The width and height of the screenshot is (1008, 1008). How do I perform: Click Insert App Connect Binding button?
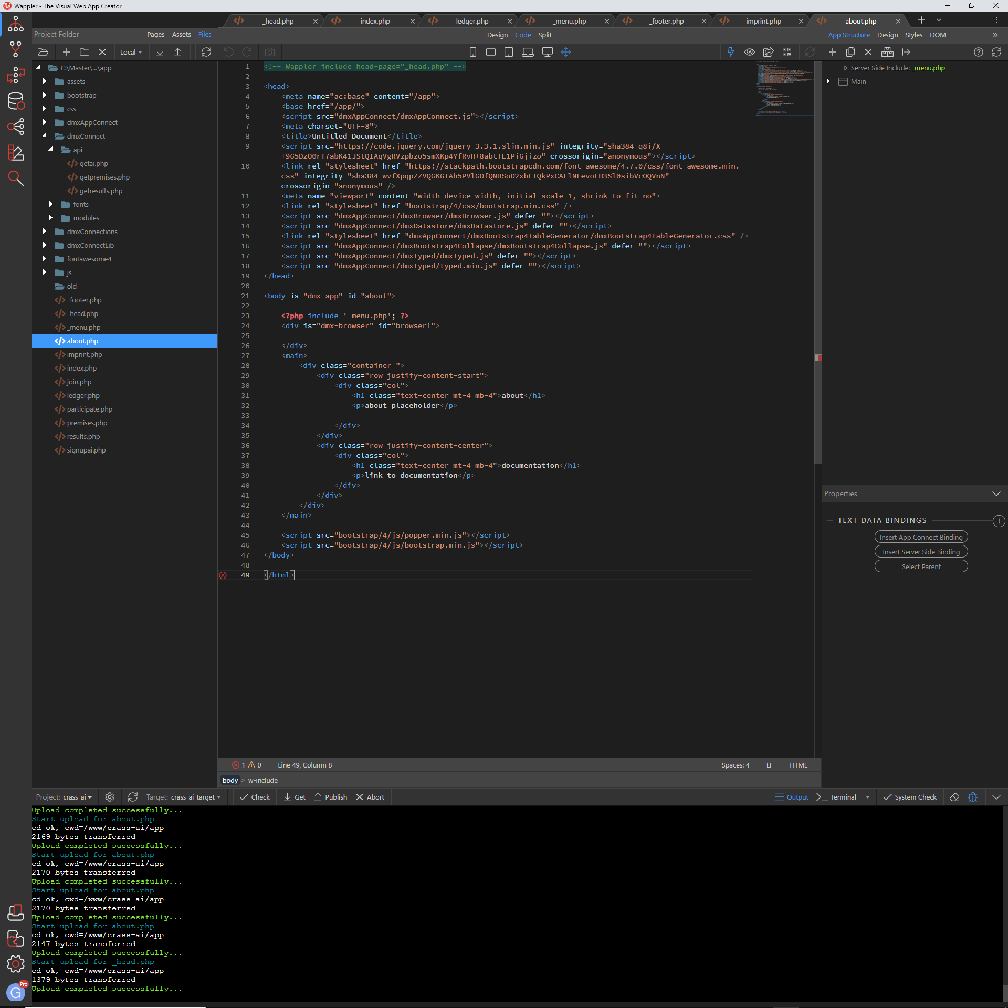pyautogui.click(x=921, y=537)
